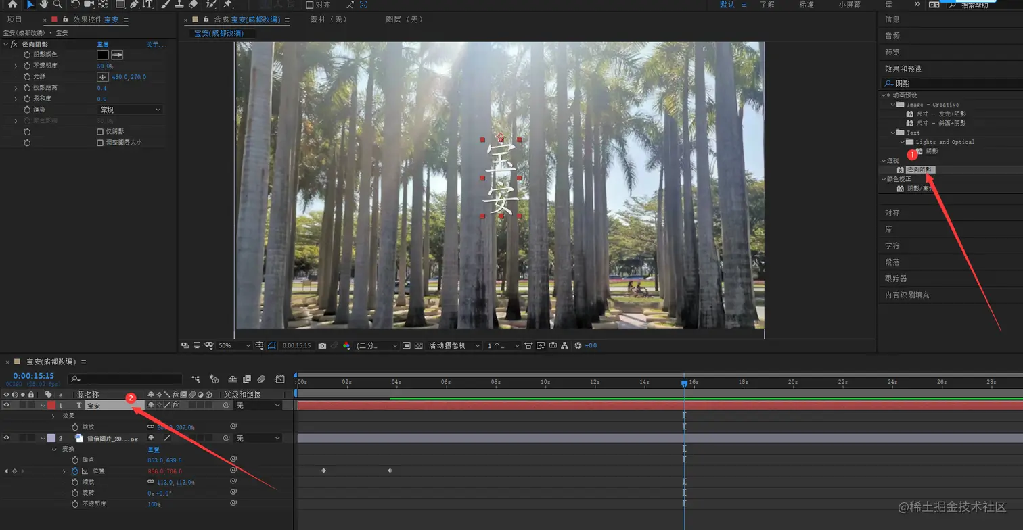Click the timeline layer search field
This screenshot has width=1023, height=530.
click(x=125, y=379)
